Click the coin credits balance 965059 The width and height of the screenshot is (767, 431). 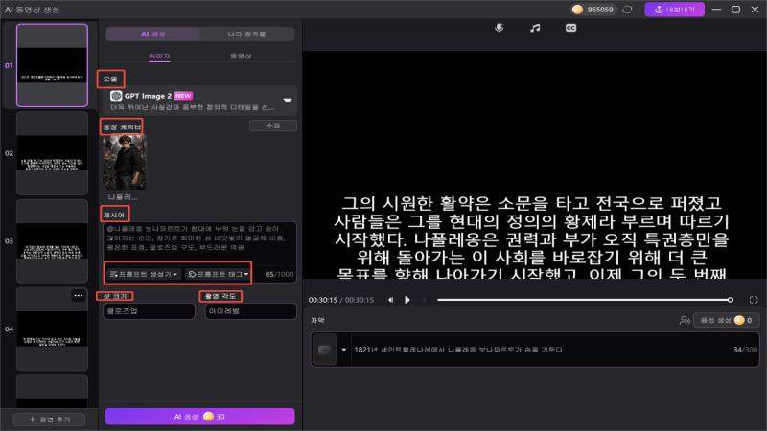pos(593,10)
